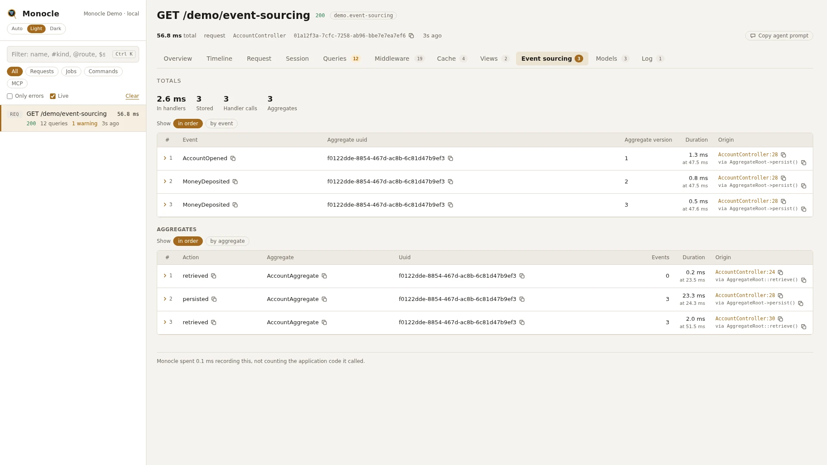
Task: Select the GET /demo/event-sourcing request entry
Action: click(73, 118)
